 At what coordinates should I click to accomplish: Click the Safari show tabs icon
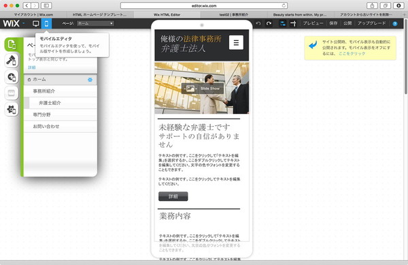385,5
